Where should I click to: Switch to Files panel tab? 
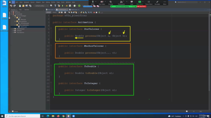pos(20,10)
